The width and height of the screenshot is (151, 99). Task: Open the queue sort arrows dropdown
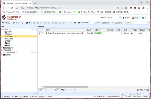click(69, 23)
